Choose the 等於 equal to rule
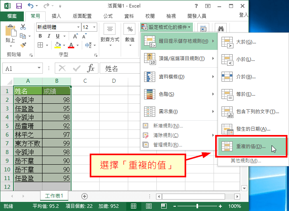 tap(253, 94)
